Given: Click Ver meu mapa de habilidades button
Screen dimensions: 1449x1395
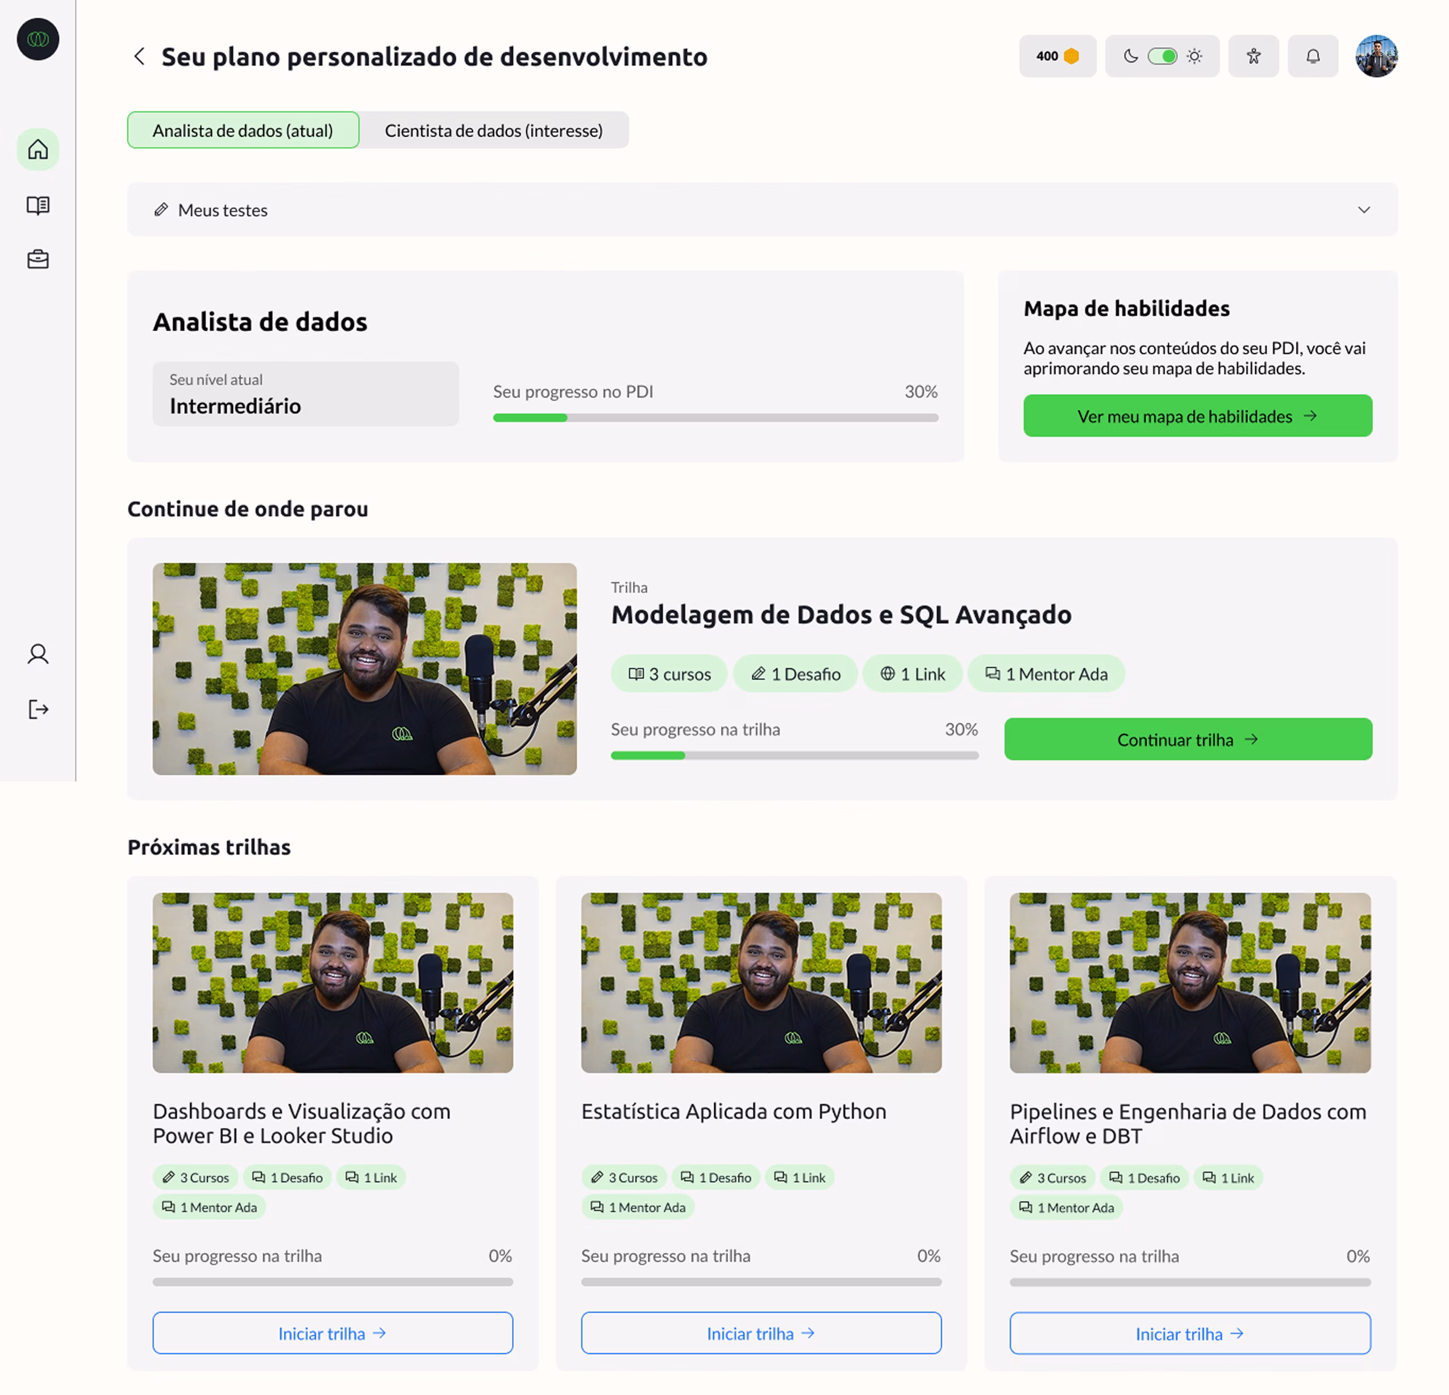Looking at the screenshot, I should point(1197,416).
